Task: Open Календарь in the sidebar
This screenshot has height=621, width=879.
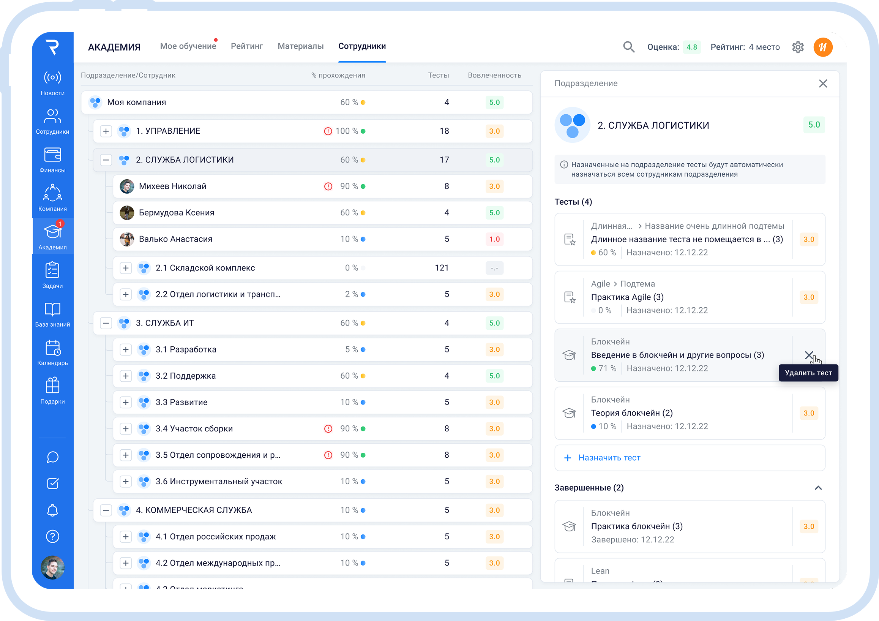Action: [52, 353]
